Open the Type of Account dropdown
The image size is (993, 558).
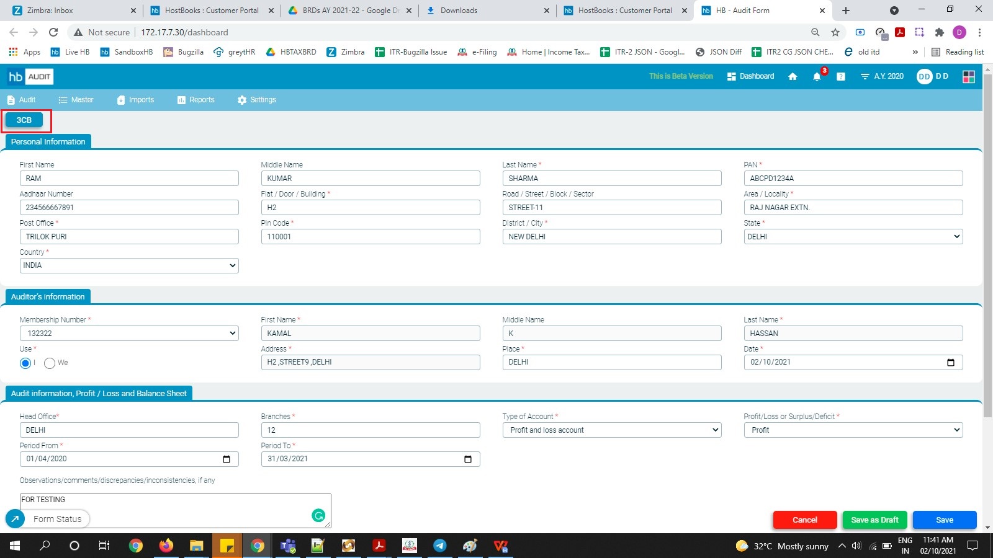coord(611,430)
